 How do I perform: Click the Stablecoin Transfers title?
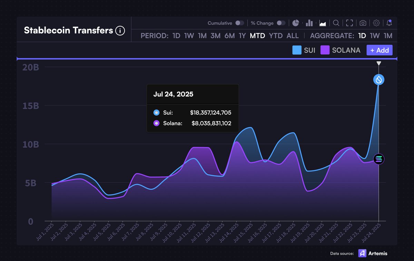68,31
